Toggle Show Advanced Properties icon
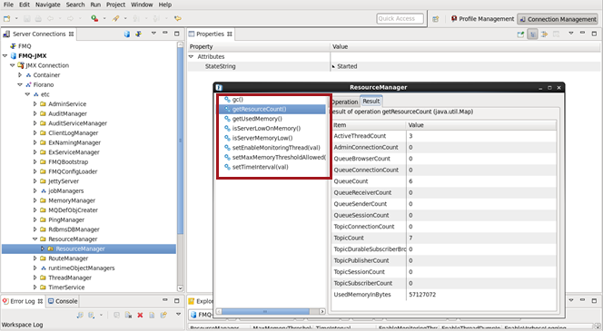This screenshot has height=331, width=603. 544,34
